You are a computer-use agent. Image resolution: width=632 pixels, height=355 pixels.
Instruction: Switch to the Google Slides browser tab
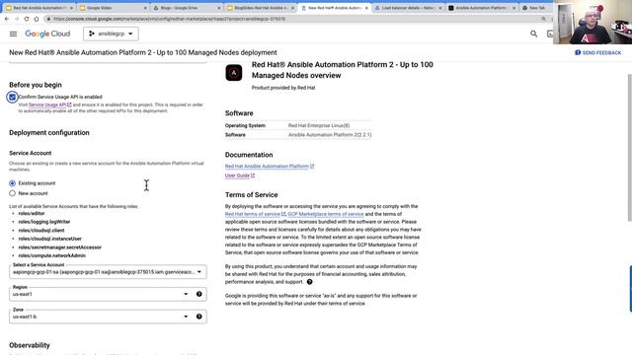[x=114, y=8]
